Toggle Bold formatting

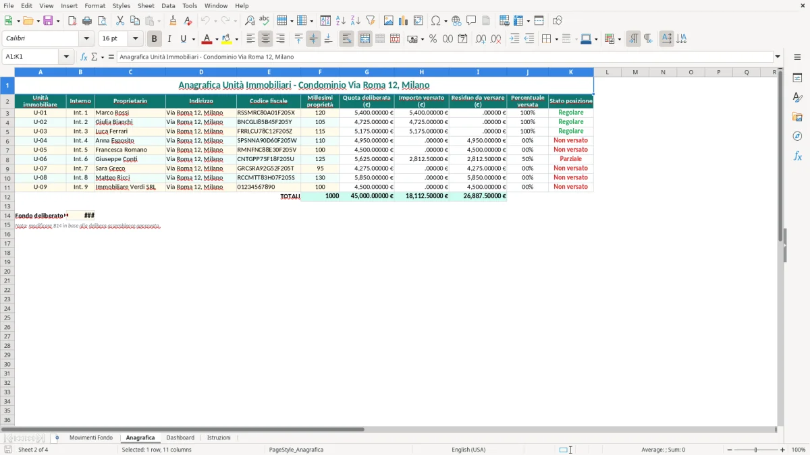click(155, 39)
